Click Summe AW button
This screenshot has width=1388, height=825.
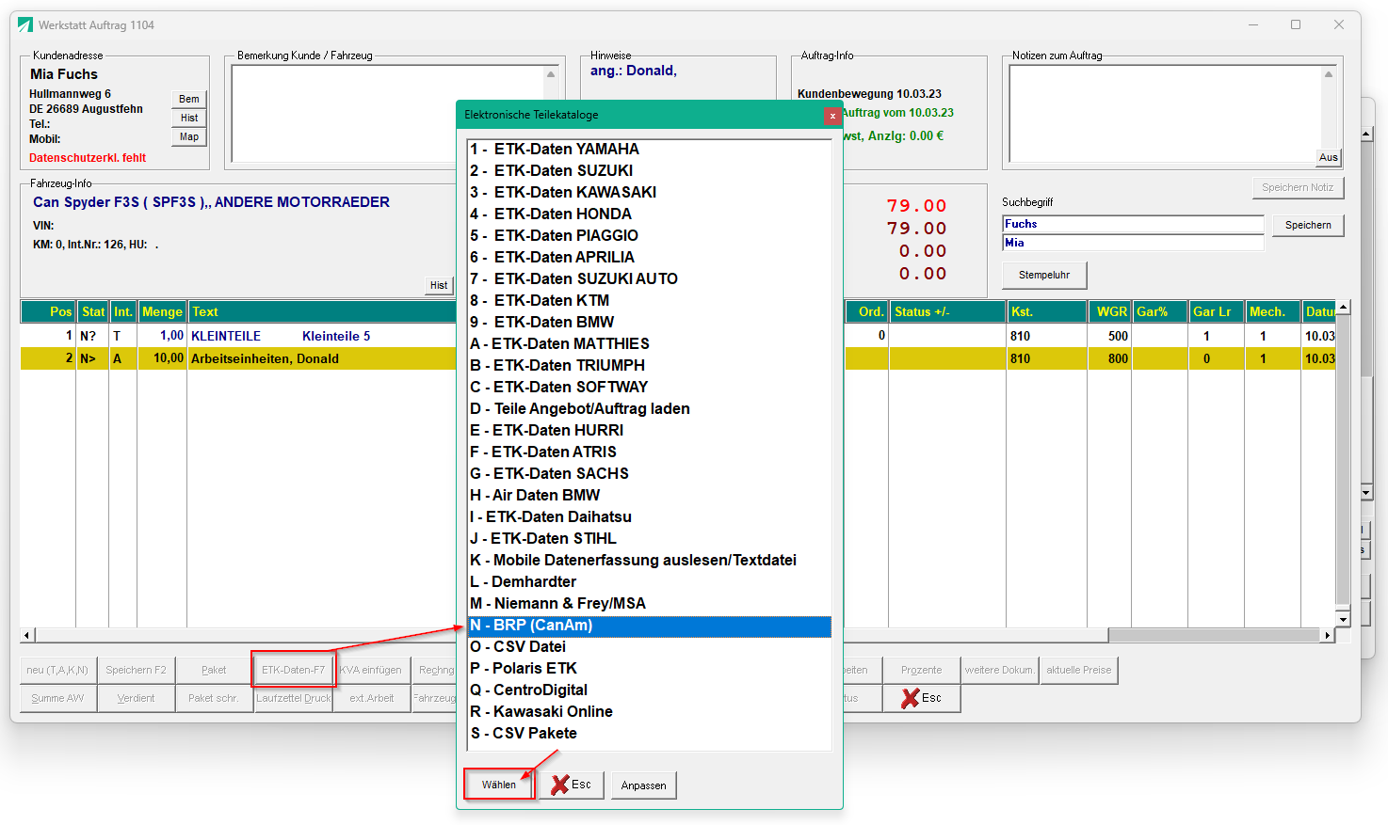pos(57,698)
